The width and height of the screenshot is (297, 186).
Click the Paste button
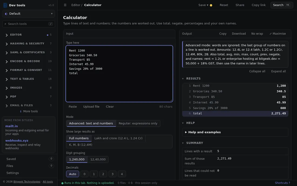(73, 107)
